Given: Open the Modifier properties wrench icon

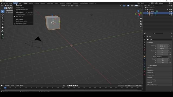Looking at the screenshot, I should (144, 59).
